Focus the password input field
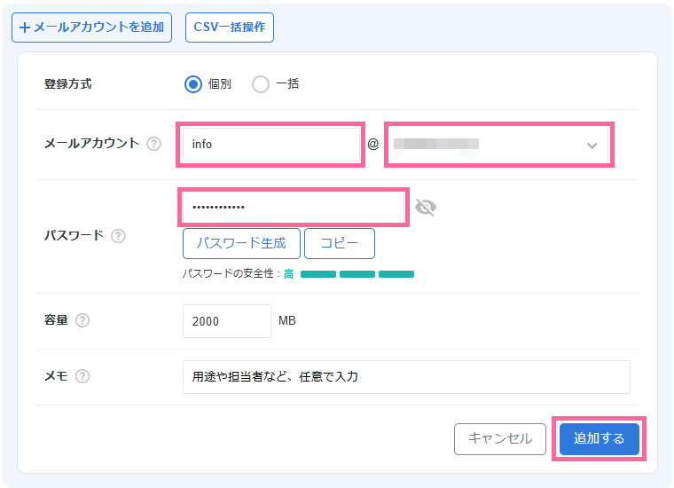Viewport: 674px width, 488px height. [293, 208]
